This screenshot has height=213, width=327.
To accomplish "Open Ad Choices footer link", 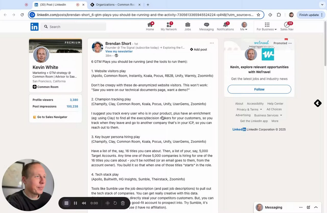I will coord(274,109).
